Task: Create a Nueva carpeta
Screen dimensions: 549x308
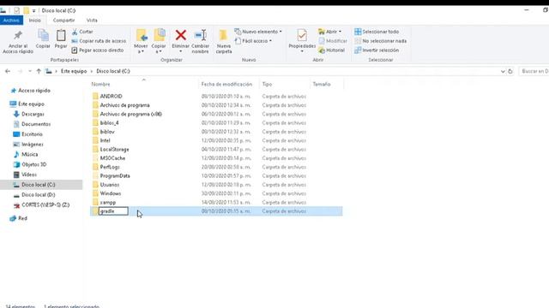Action: point(224,42)
